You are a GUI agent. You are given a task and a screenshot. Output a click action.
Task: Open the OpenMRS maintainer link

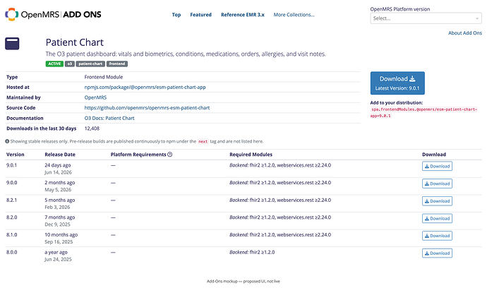tap(95, 97)
